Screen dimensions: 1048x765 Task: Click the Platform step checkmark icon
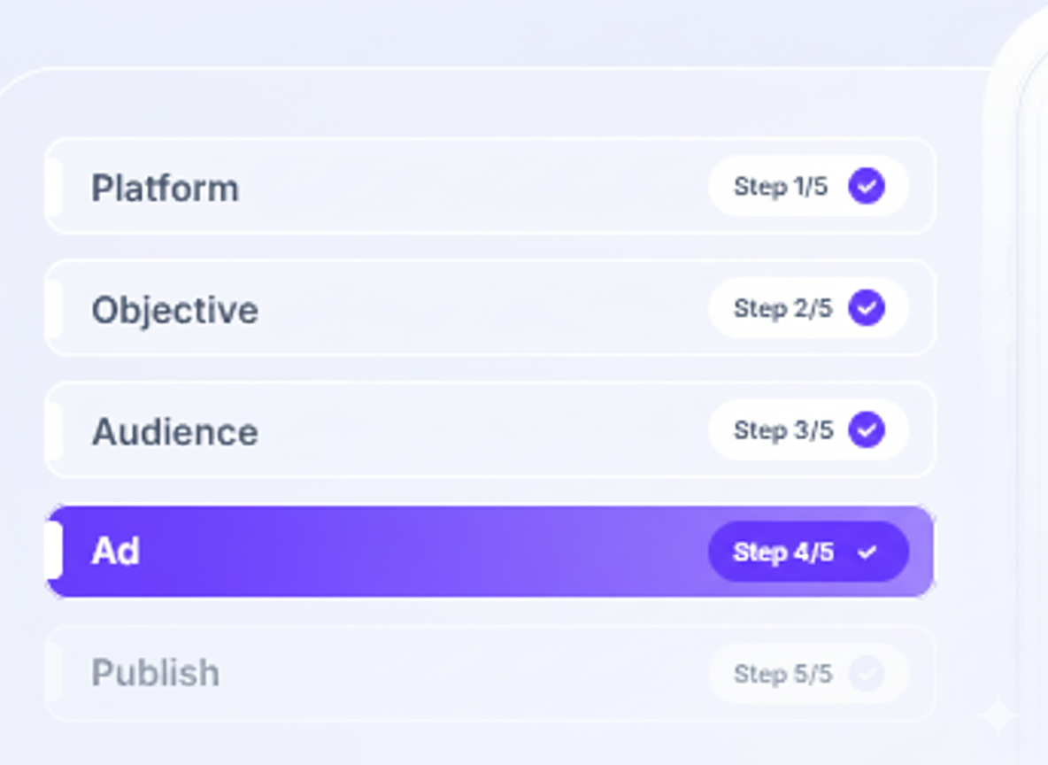pyautogui.click(x=866, y=186)
